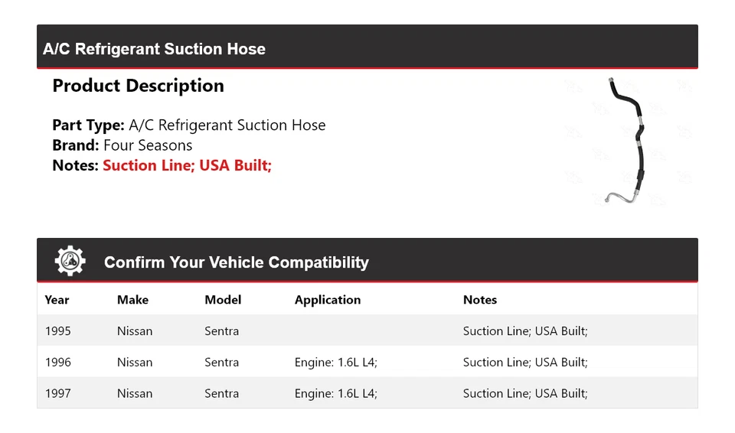The width and height of the screenshot is (735, 433).
Task: Click the Application column header
Action: click(x=328, y=300)
